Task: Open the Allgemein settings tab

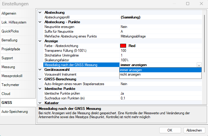Action: point(9,13)
